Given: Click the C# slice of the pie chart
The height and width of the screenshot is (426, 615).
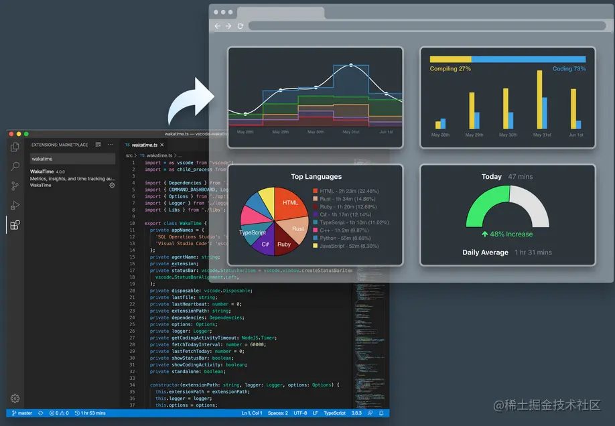Looking at the screenshot, I should coord(265,242).
